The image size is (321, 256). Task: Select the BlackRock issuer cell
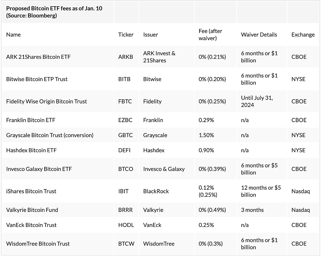click(x=156, y=191)
